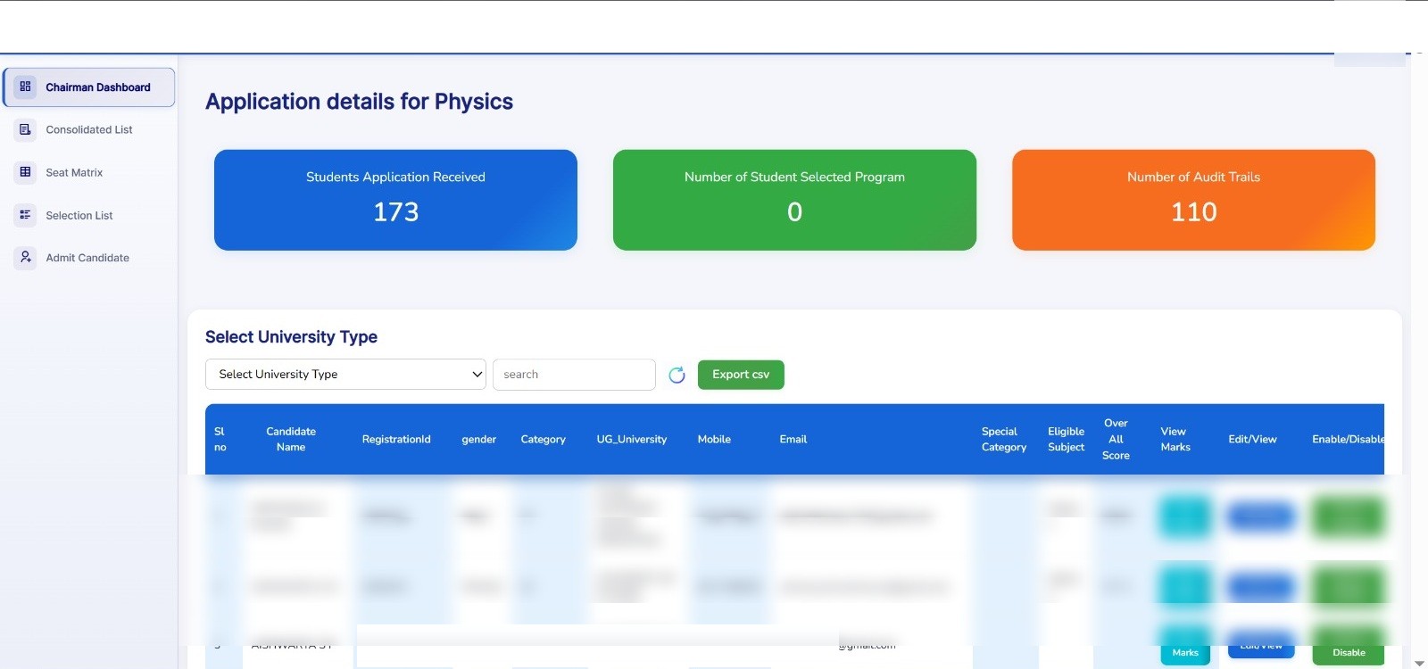This screenshot has height=669, width=1428.
Task: Click the Eligible Subject column header
Action: pyautogui.click(x=1066, y=439)
